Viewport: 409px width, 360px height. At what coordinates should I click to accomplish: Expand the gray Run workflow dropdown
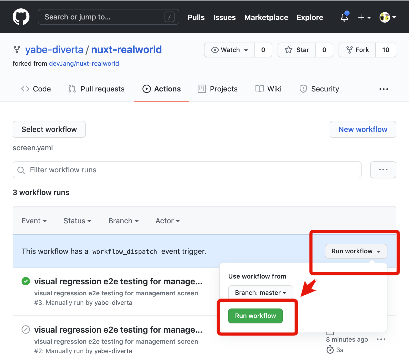356,251
